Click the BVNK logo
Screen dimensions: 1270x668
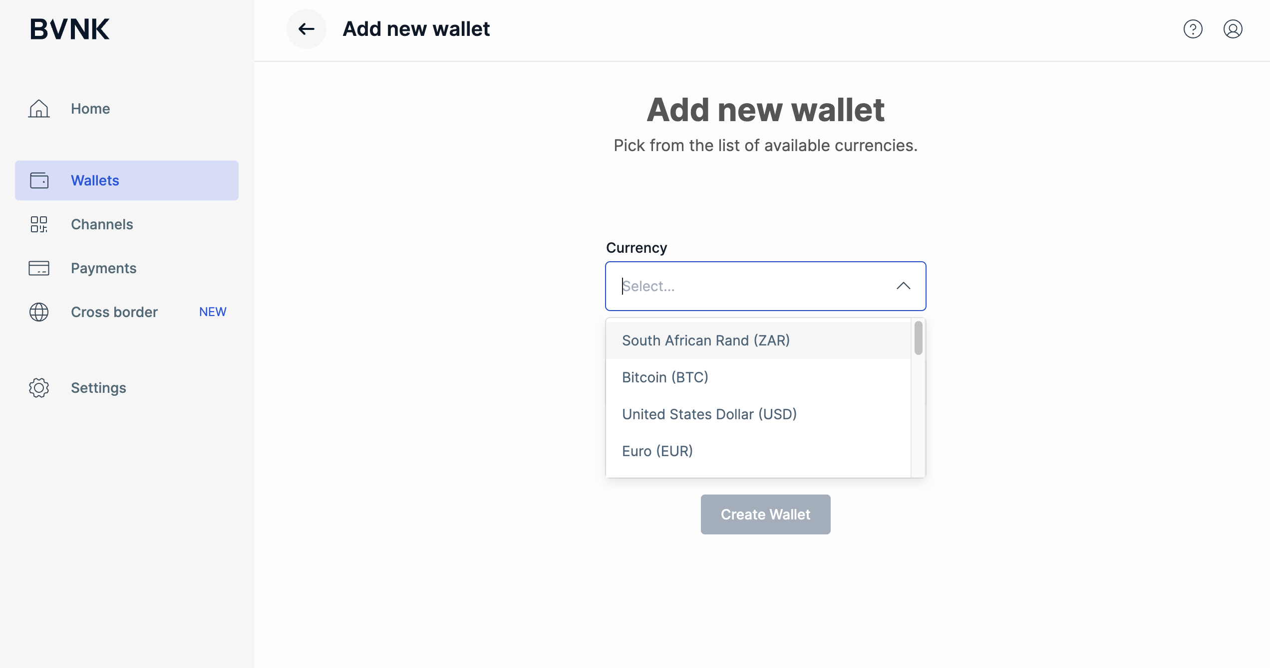[x=69, y=29]
